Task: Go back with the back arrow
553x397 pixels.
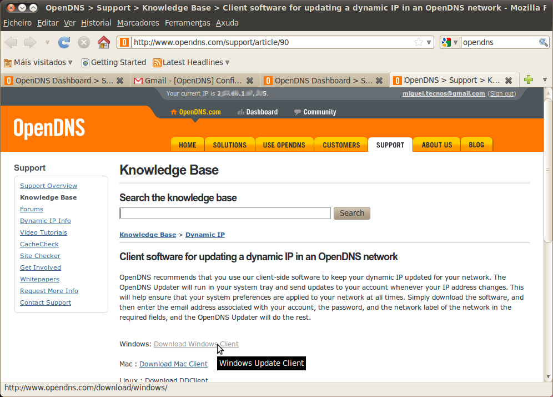Action: (x=11, y=42)
